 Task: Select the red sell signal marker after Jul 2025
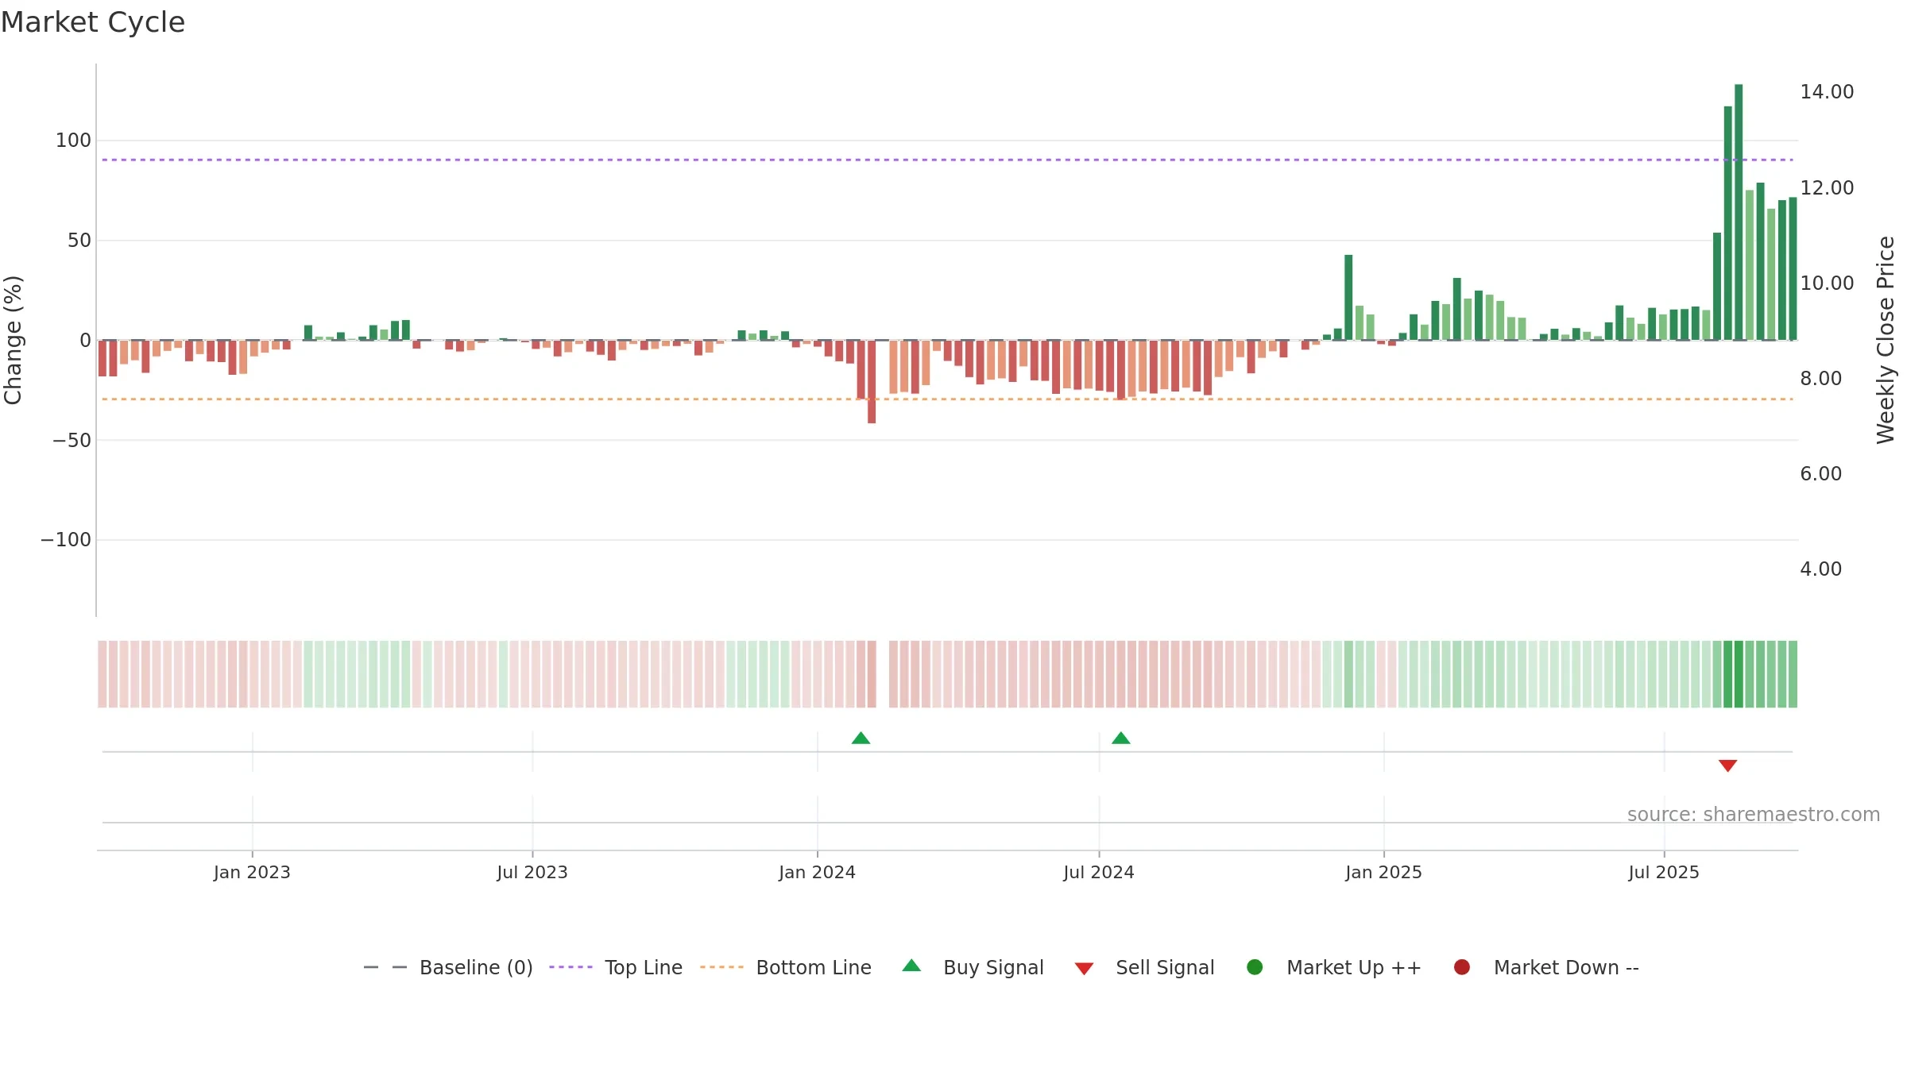pyautogui.click(x=1727, y=765)
